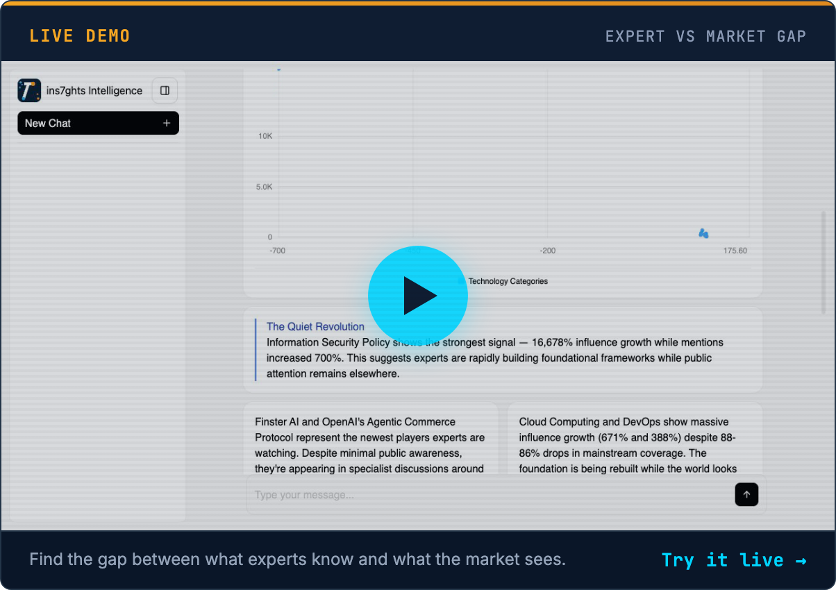The height and width of the screenshot is (590, 836).
Task: Click the ins7ghts Intelligence logo icon
Action: pos(29,90)
